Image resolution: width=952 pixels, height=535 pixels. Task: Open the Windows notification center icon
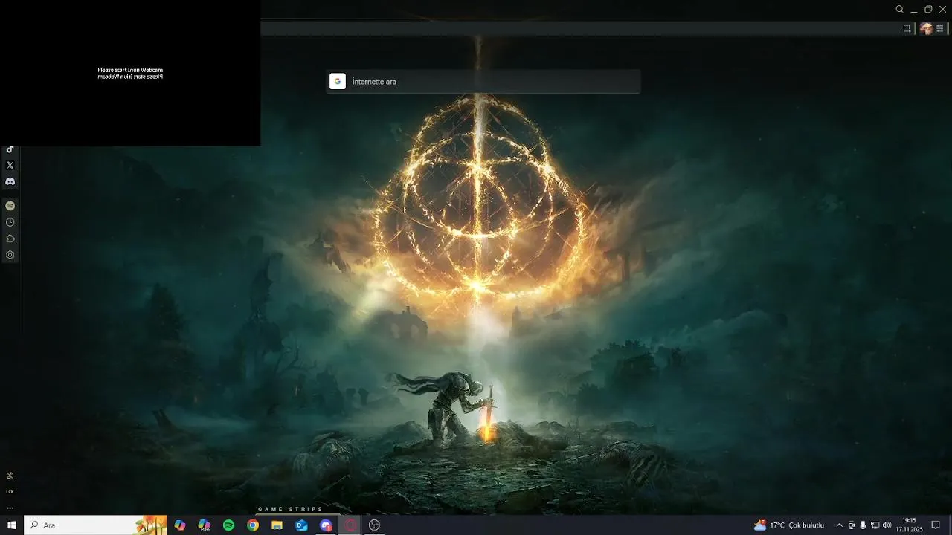[936, 525]
